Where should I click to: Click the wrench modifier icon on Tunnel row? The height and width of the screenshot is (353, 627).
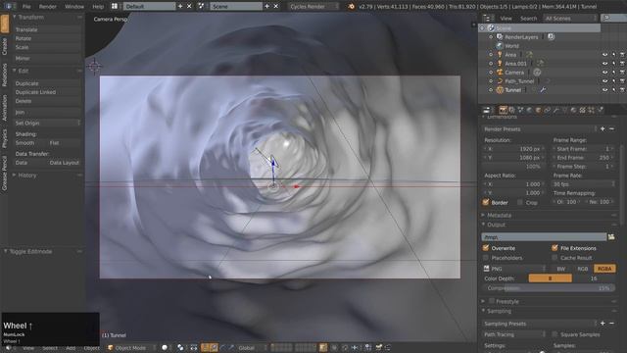click(x=543, y=90)
